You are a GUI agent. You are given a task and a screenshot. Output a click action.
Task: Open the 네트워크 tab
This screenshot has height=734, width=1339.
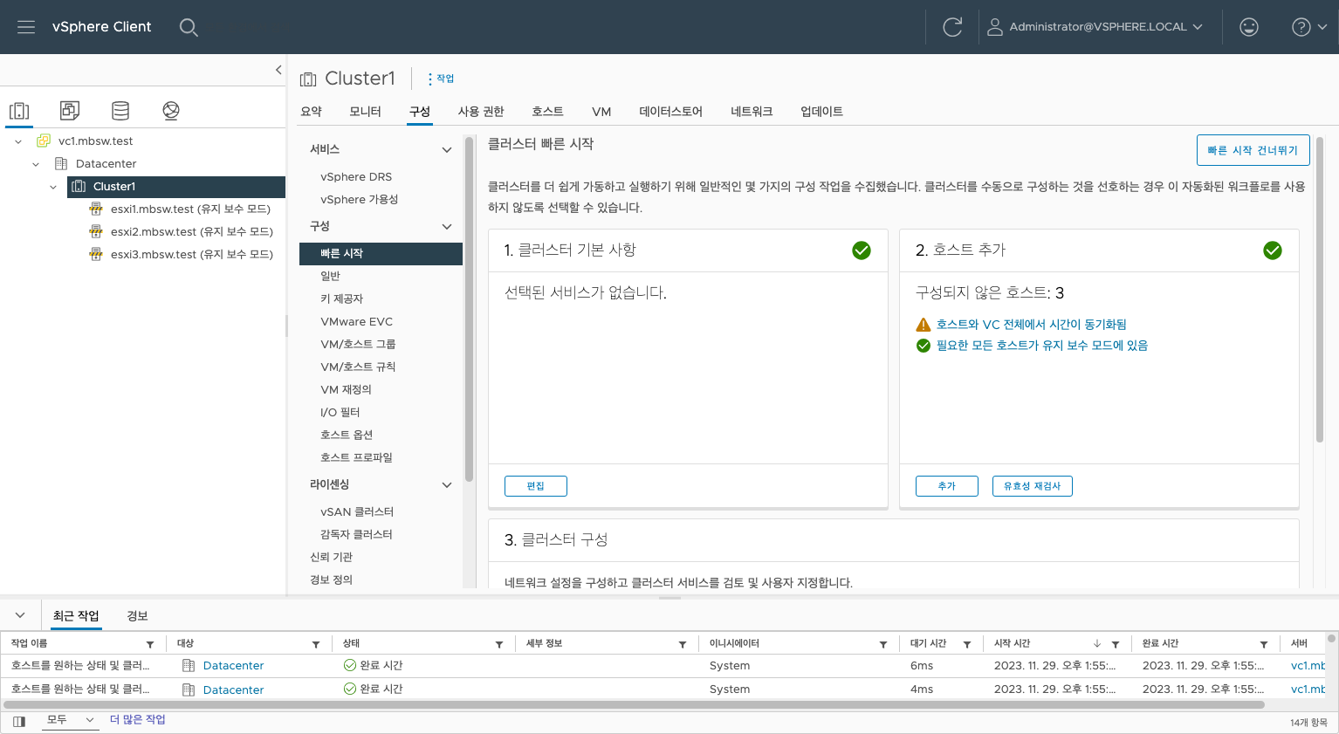click(x=752, y=112)
